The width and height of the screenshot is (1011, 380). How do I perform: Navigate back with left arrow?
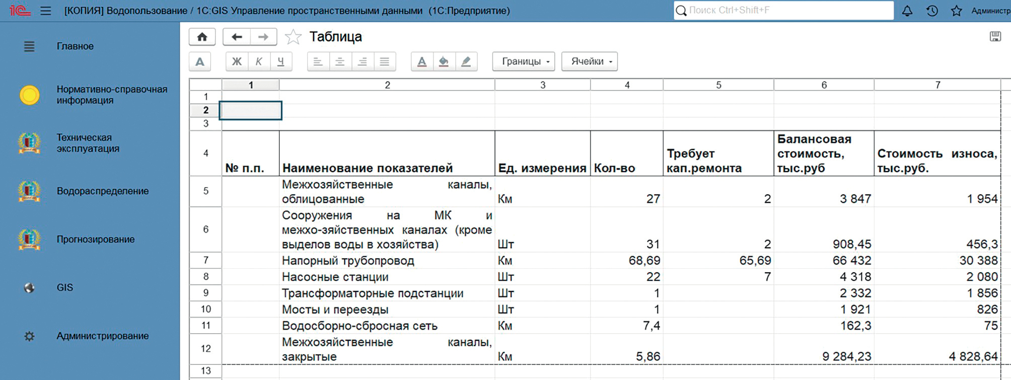(x=237, y=37)
